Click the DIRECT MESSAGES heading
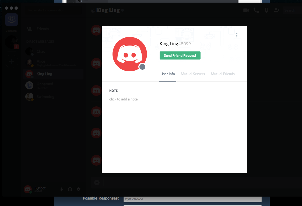 click(40, 42)
